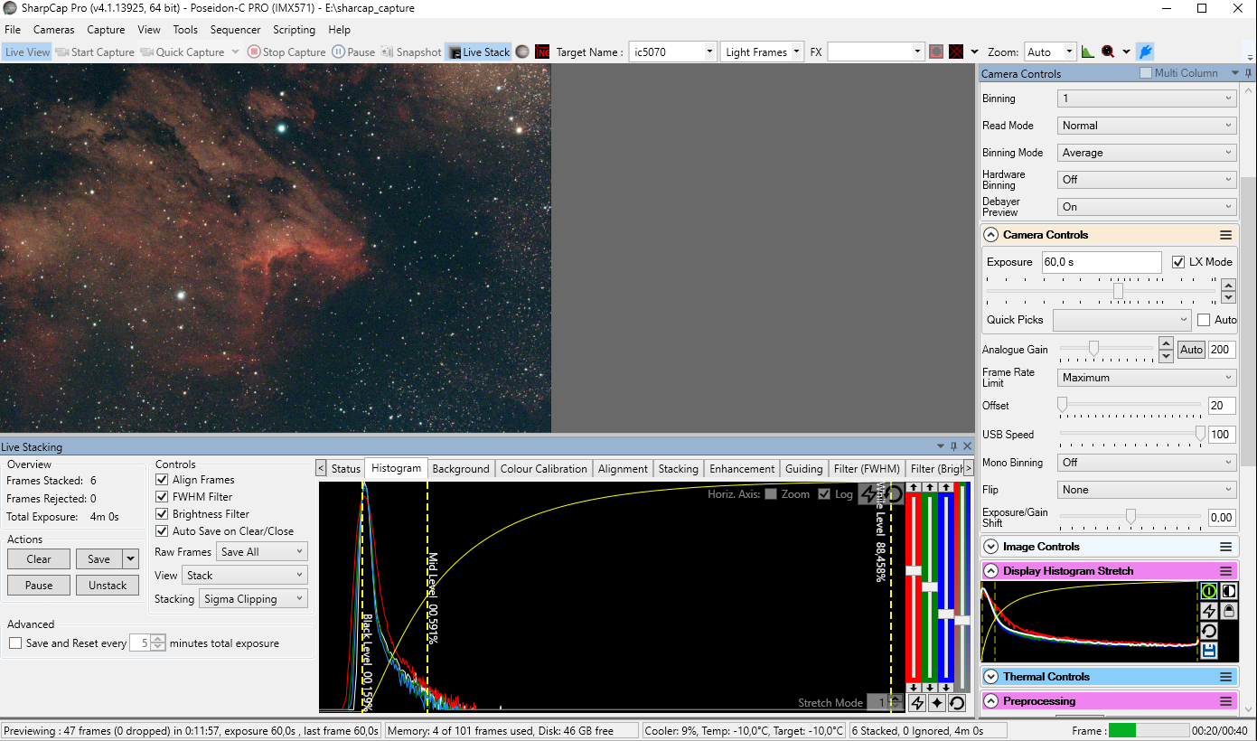Click the red-bordered grey square icon after FX

[x=936, y=52]
